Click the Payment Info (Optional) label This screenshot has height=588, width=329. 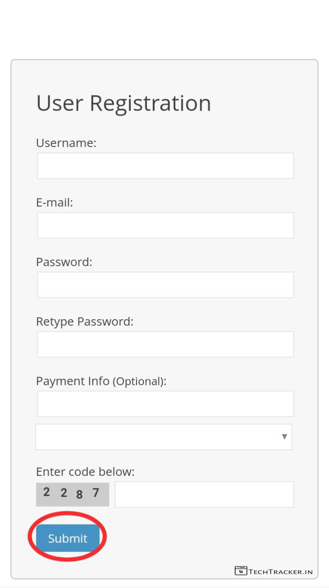(x=101, y=381)
